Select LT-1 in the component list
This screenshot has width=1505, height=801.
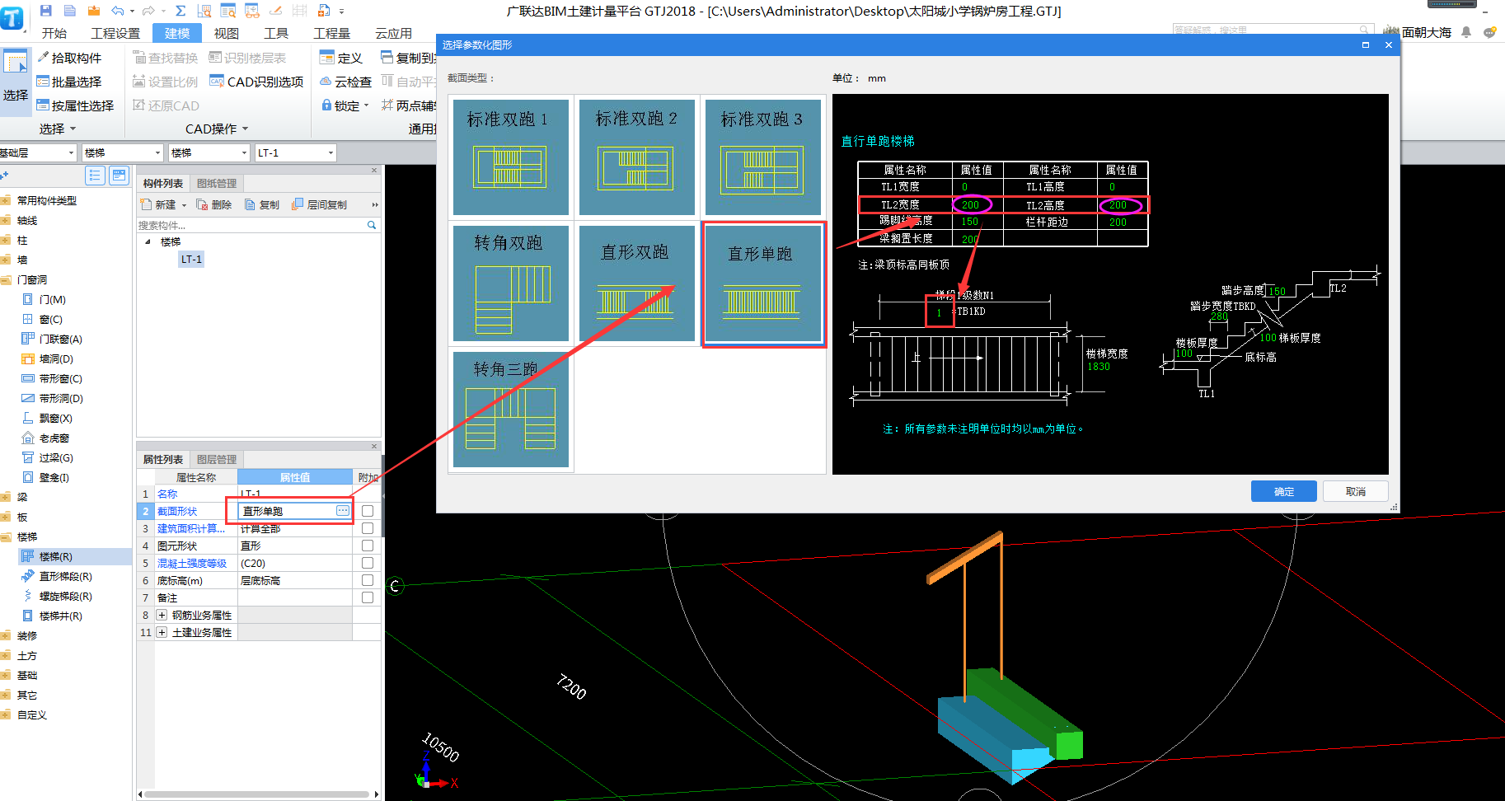click(191, 259)
